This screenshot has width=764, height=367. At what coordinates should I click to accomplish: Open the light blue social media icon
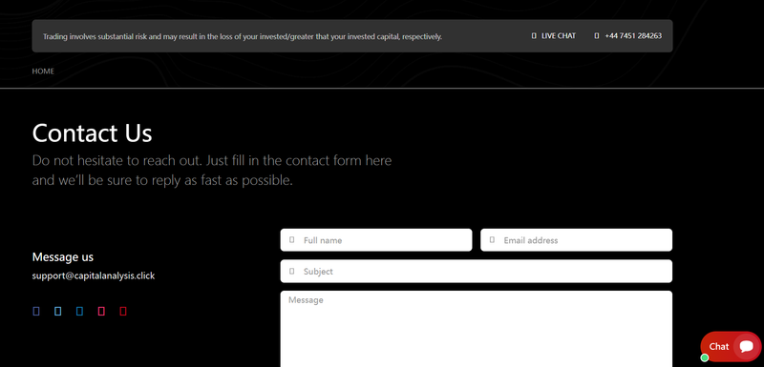58,311
